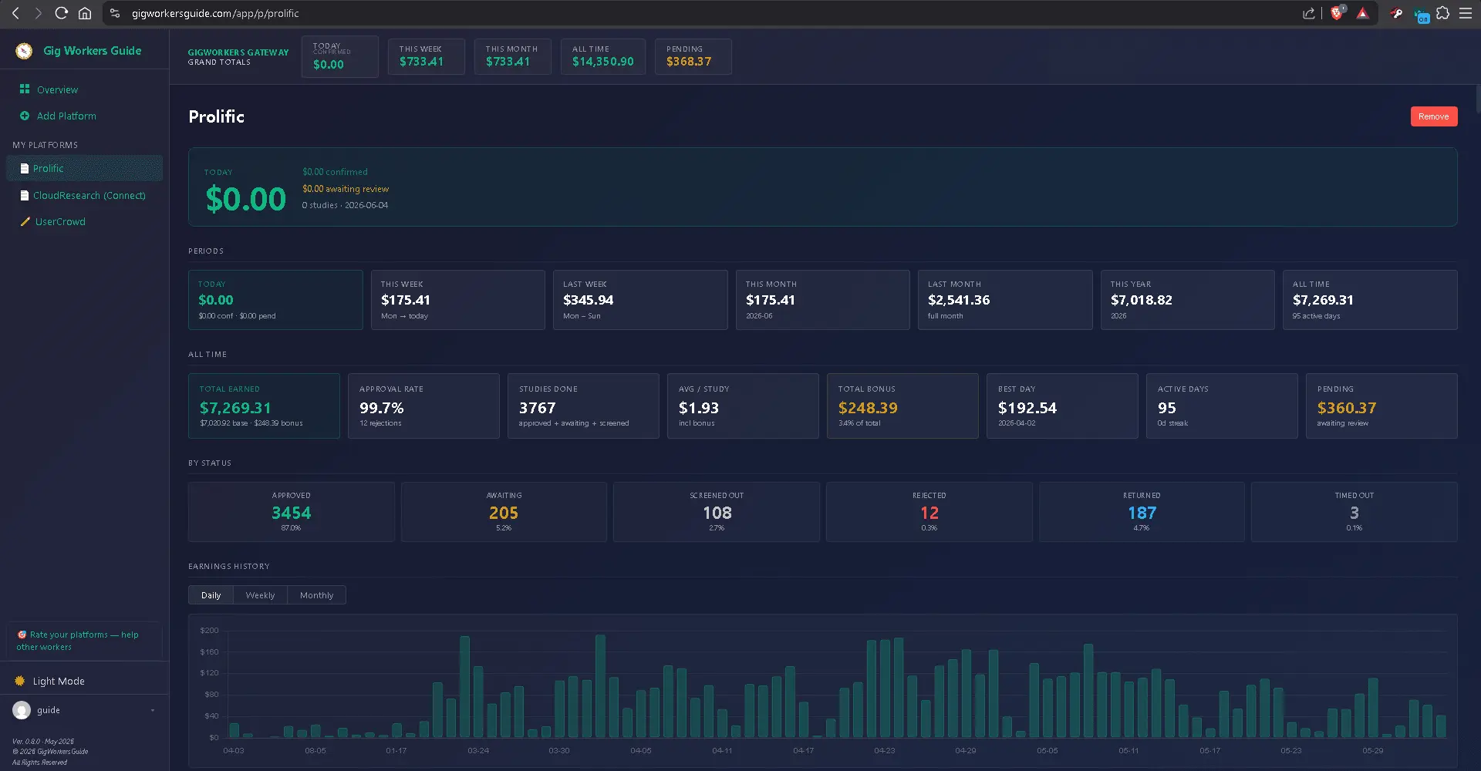The width and height of the screenshot is (1481, 771).
Task: Click the grand totals This Month $733.41 card
Action: 512,56
